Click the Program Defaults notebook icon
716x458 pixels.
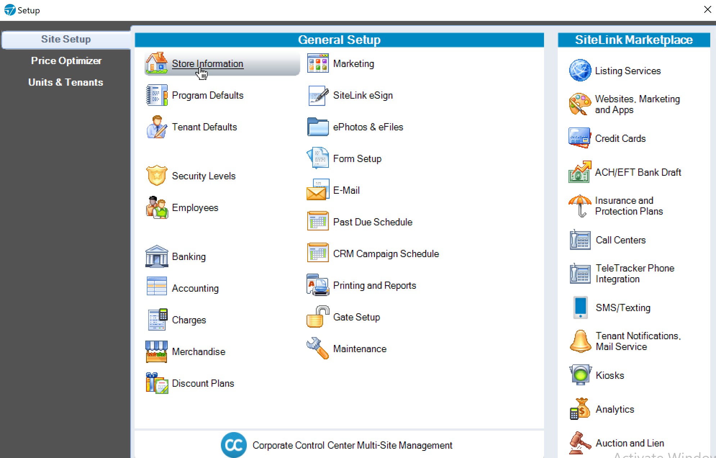pos(157,95)
